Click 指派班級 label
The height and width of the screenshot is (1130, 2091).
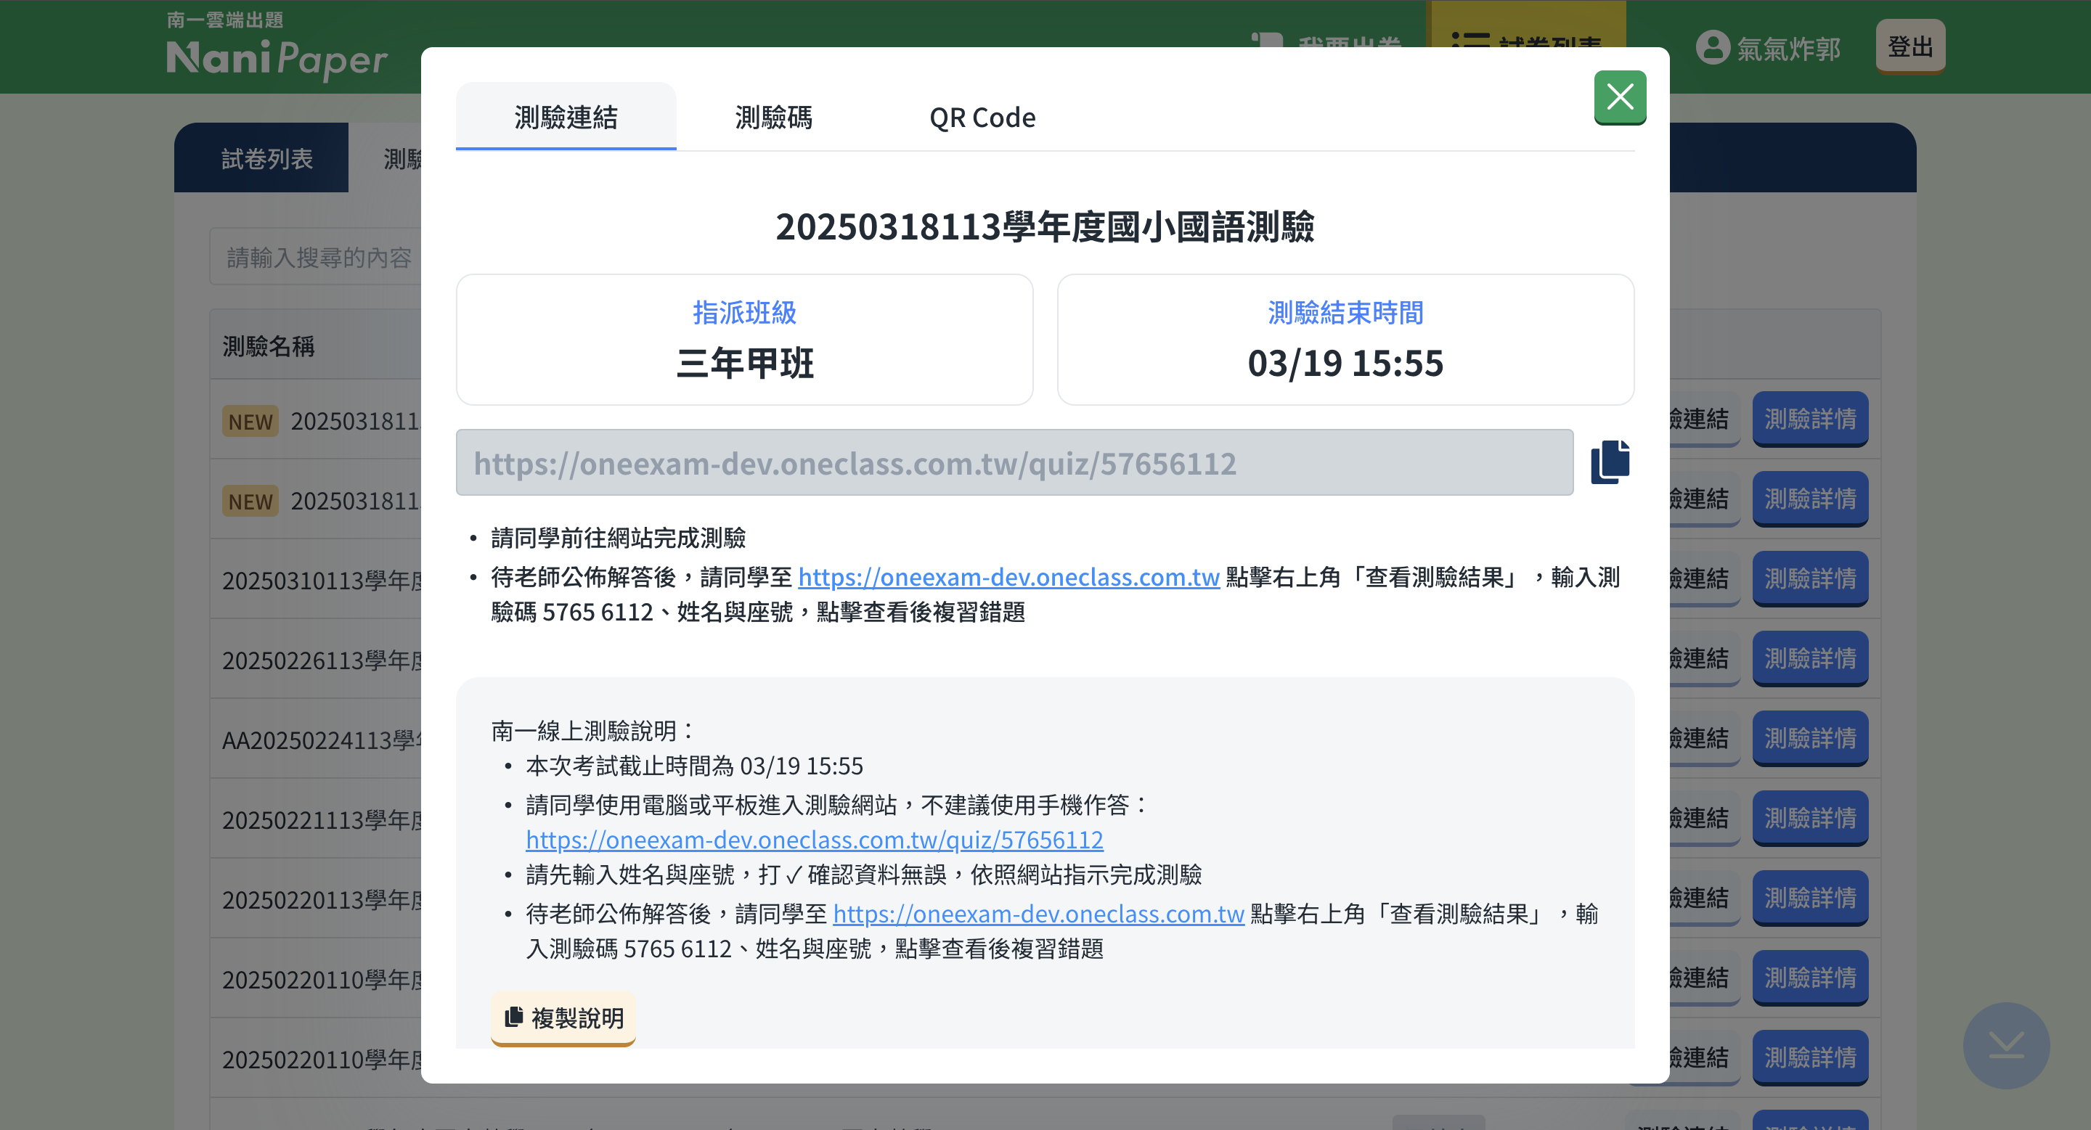pos(744,312)
